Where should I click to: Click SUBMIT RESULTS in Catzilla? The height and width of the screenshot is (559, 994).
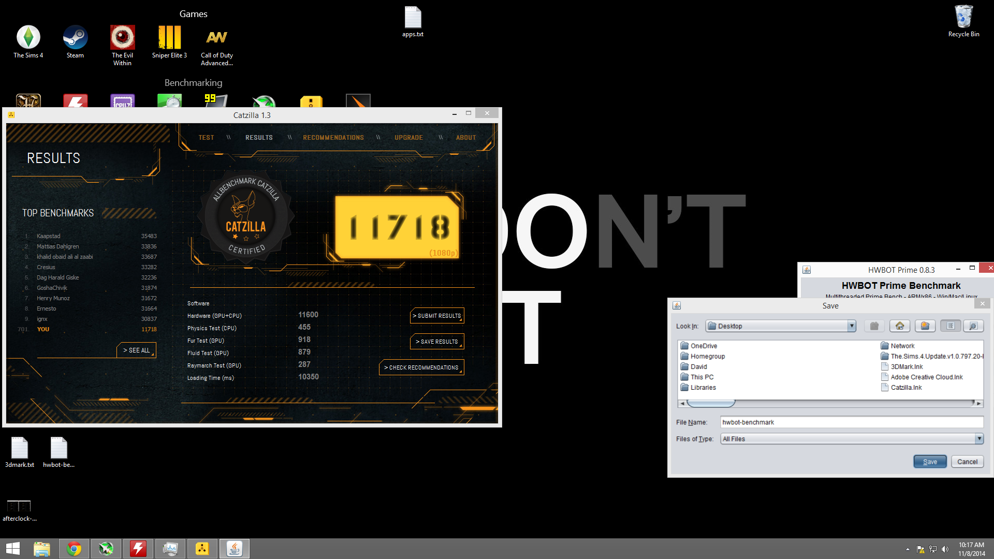click(437, 316)
